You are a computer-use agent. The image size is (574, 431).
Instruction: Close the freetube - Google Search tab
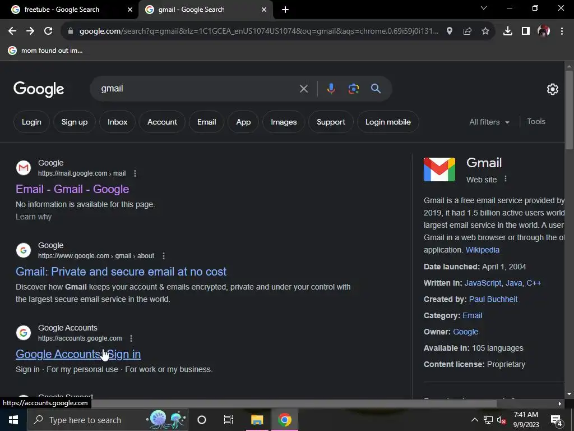pyautogui.click(x=130, y=10)
